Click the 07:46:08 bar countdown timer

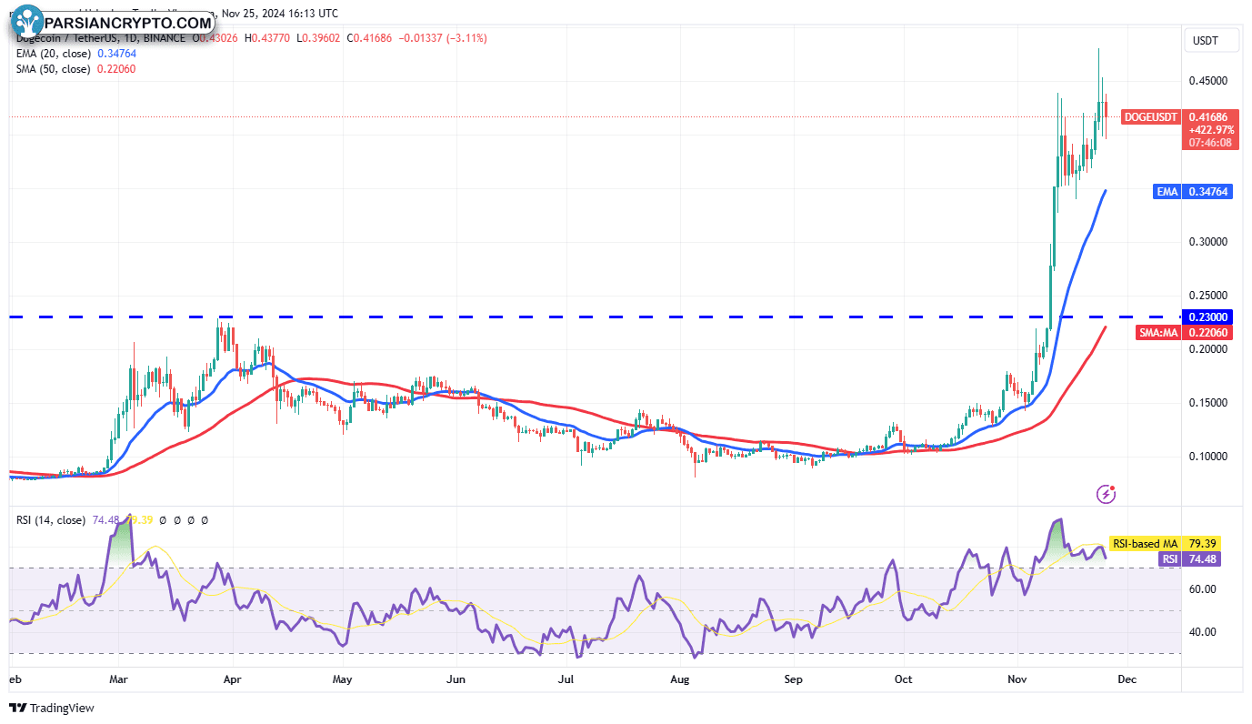coord(1210,143)
